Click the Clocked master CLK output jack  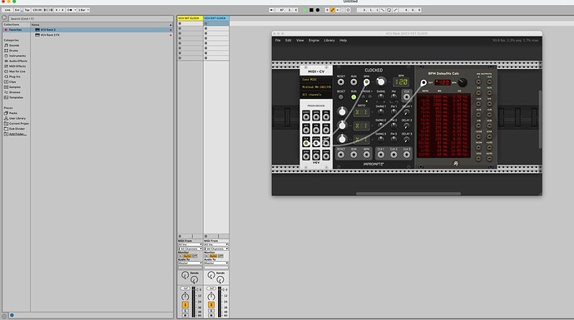[x=406, y=97]
